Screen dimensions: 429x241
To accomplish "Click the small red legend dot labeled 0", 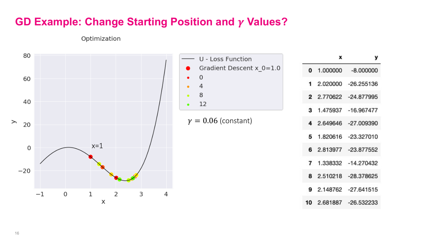I will click(x=188, y=77).
